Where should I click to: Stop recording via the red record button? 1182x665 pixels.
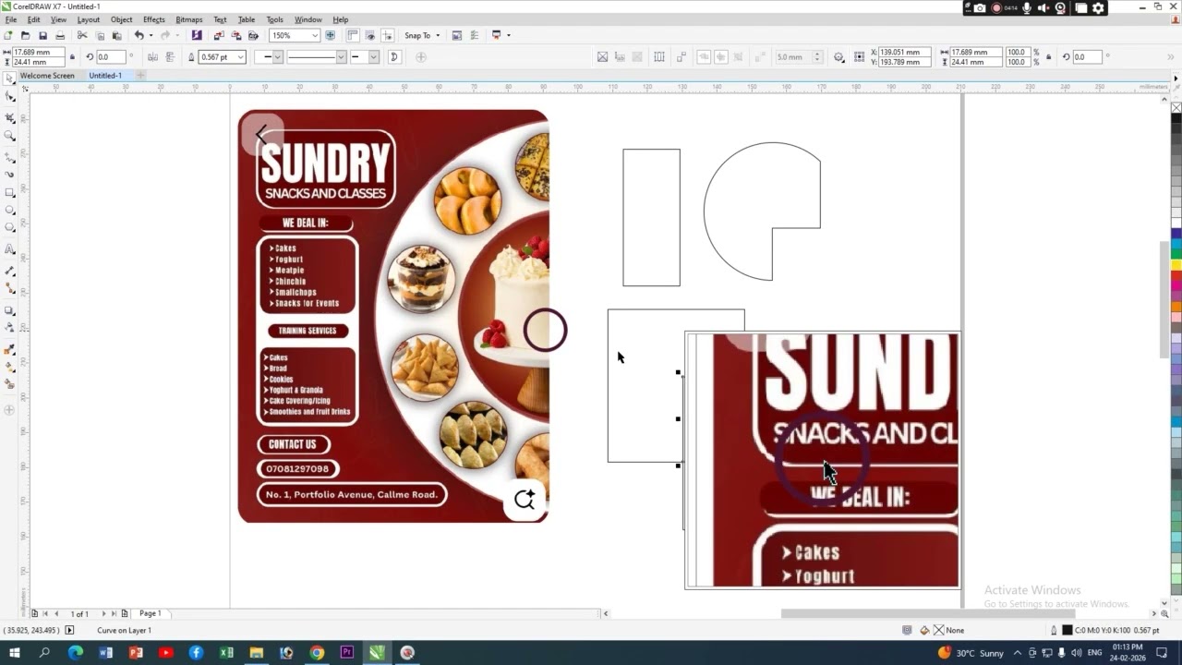coord(996,7)
